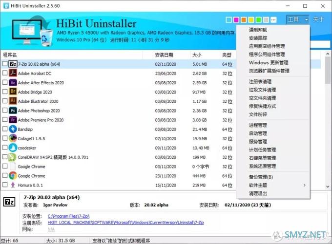Image resolution: width=332 pixels, height=244 pixels.
Task: Select the coodesker row name
Action: coord(27,148)
